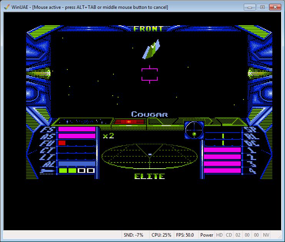Click the FU fuel label

[x=47, y=143]
